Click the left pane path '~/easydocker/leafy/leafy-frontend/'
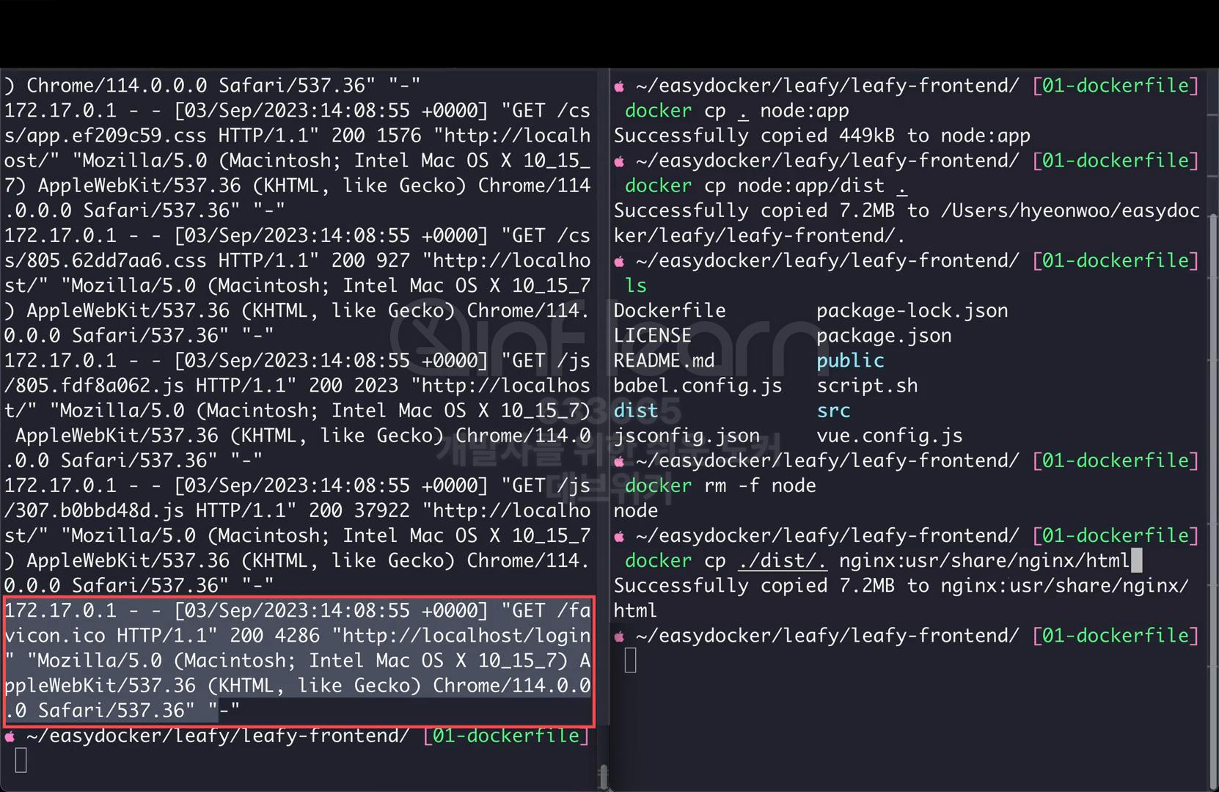The image size is (1219, 792). pyautogui.click(x=218, y=736)
